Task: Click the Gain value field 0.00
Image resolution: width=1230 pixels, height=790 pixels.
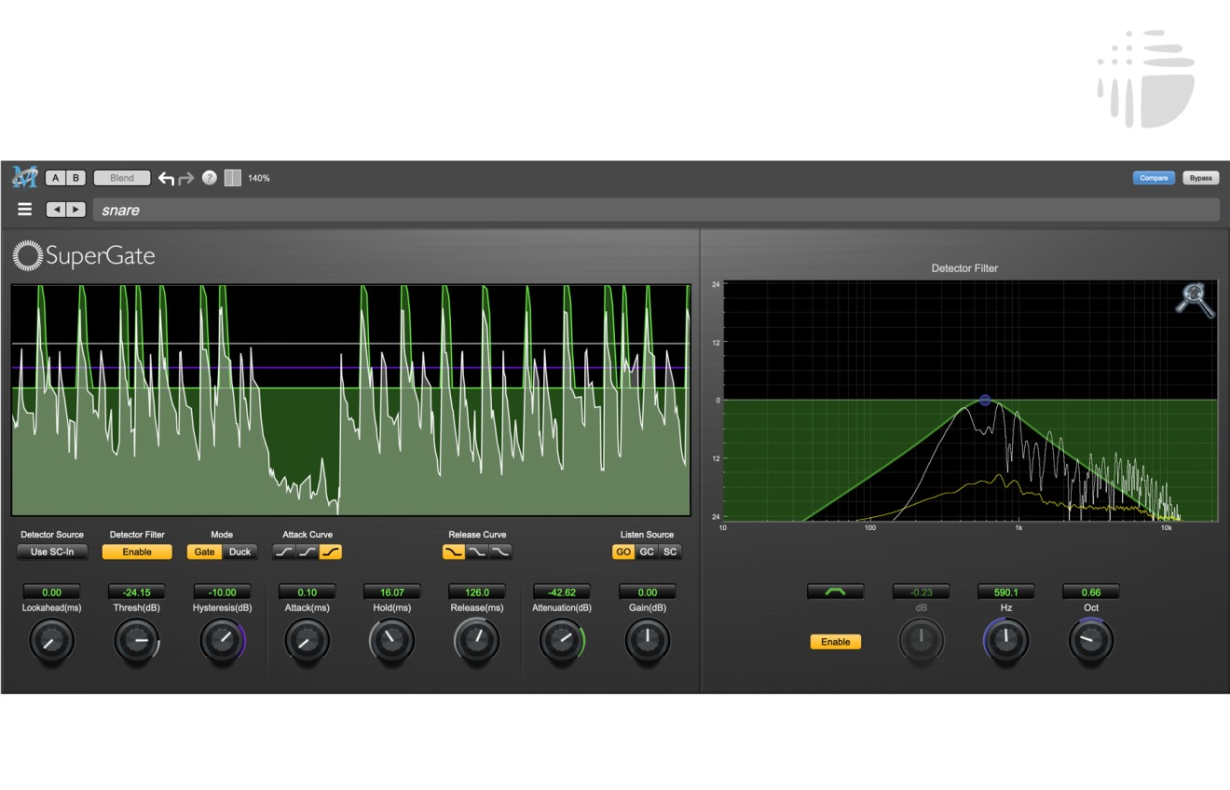Action: pos(647,592)
